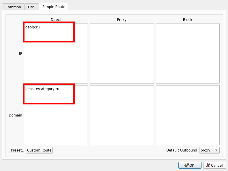Focus the Block Domain text box
The height and width of the screenshot is (171, 228).
point(187,115)
